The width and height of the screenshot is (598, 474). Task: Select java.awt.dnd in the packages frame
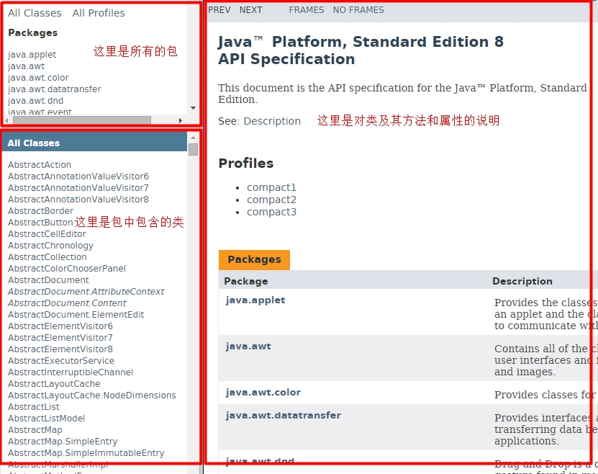tap(36, 100)
